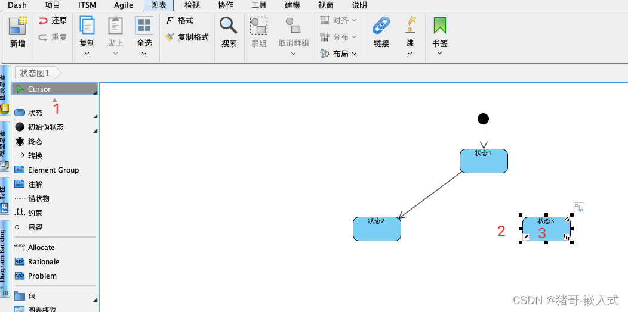This screenshot has width=628, height=312.
Task: Click the 状态图1 breadcrumb
Action: [38, 73]
